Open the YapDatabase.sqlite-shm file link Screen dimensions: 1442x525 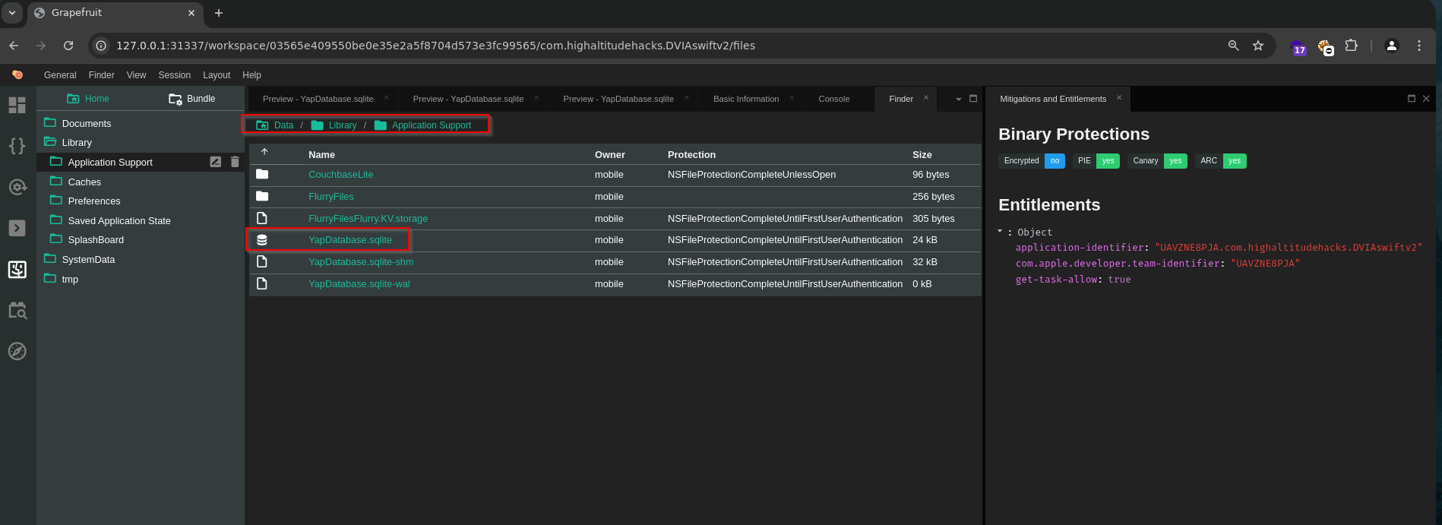pyautogui.click(x=361, y=262)
